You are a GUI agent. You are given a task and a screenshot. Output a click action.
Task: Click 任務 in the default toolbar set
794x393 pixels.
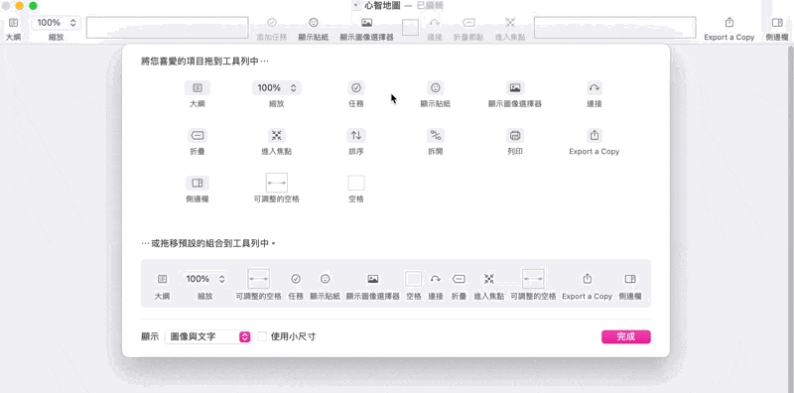click(296, 279)
